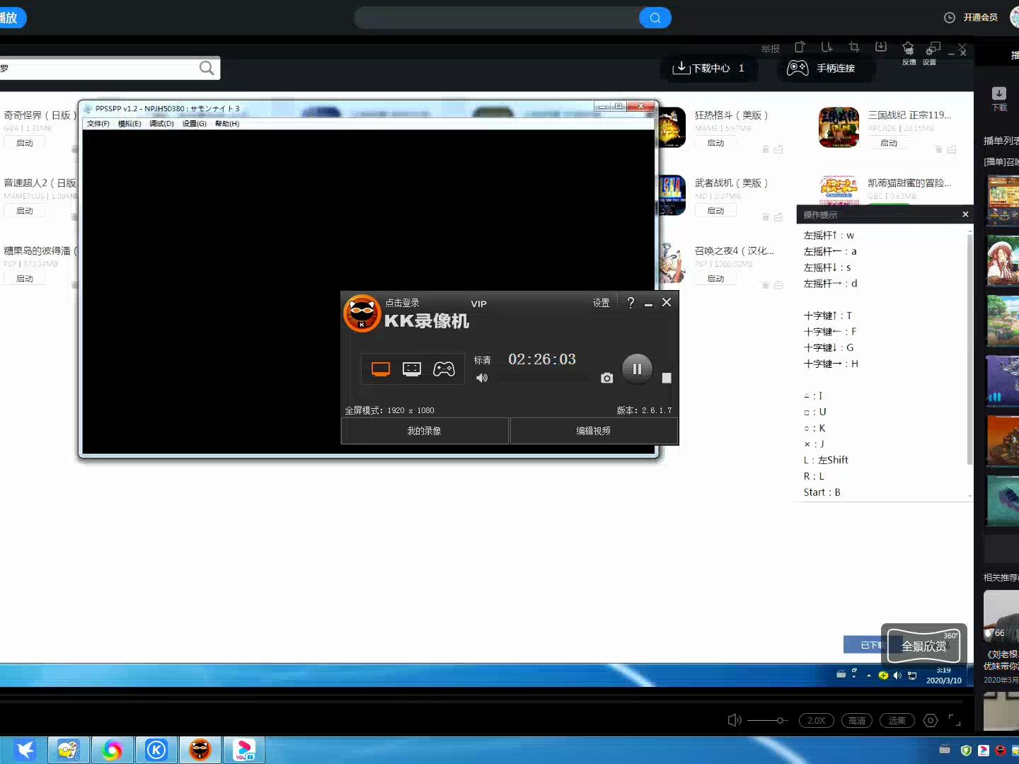
Task: Click the 狂热格斗 game thumbnail
Action: pos(672,127)
